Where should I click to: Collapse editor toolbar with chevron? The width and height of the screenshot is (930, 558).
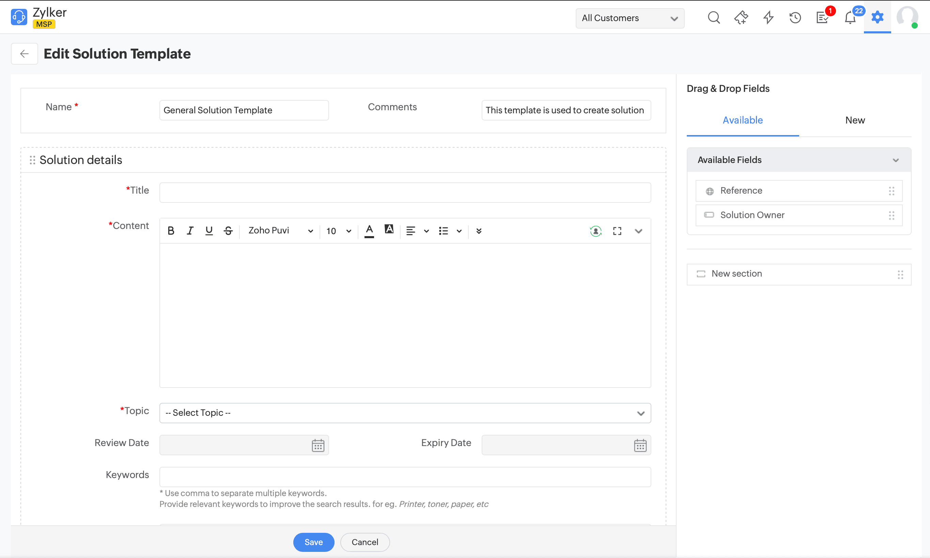tap(638, 231)
